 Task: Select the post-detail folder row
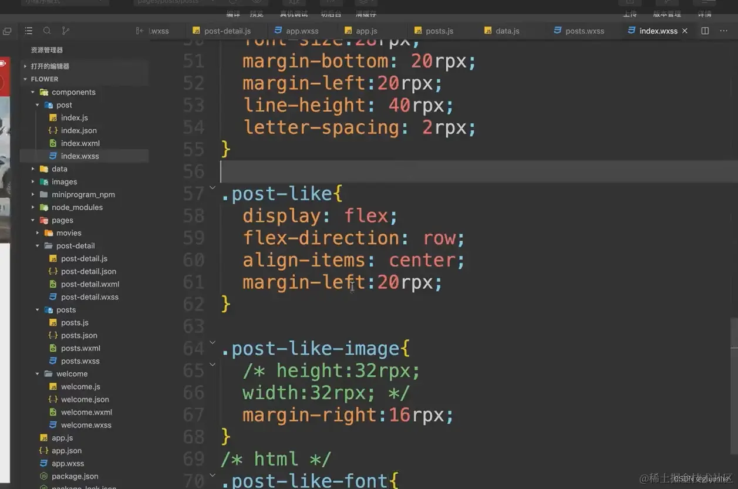84,246
